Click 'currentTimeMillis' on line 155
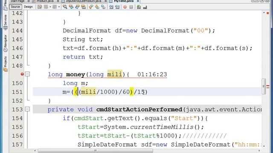 (x=162, y=127)
